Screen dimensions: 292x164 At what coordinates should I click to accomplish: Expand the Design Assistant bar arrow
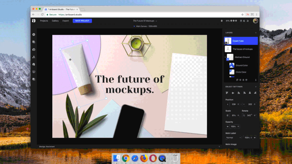click(219, 147)
